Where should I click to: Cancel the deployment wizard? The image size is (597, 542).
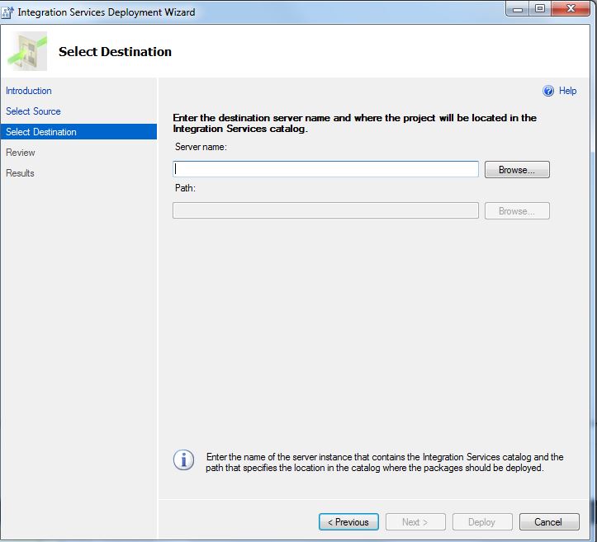click(x=549, y=522)
